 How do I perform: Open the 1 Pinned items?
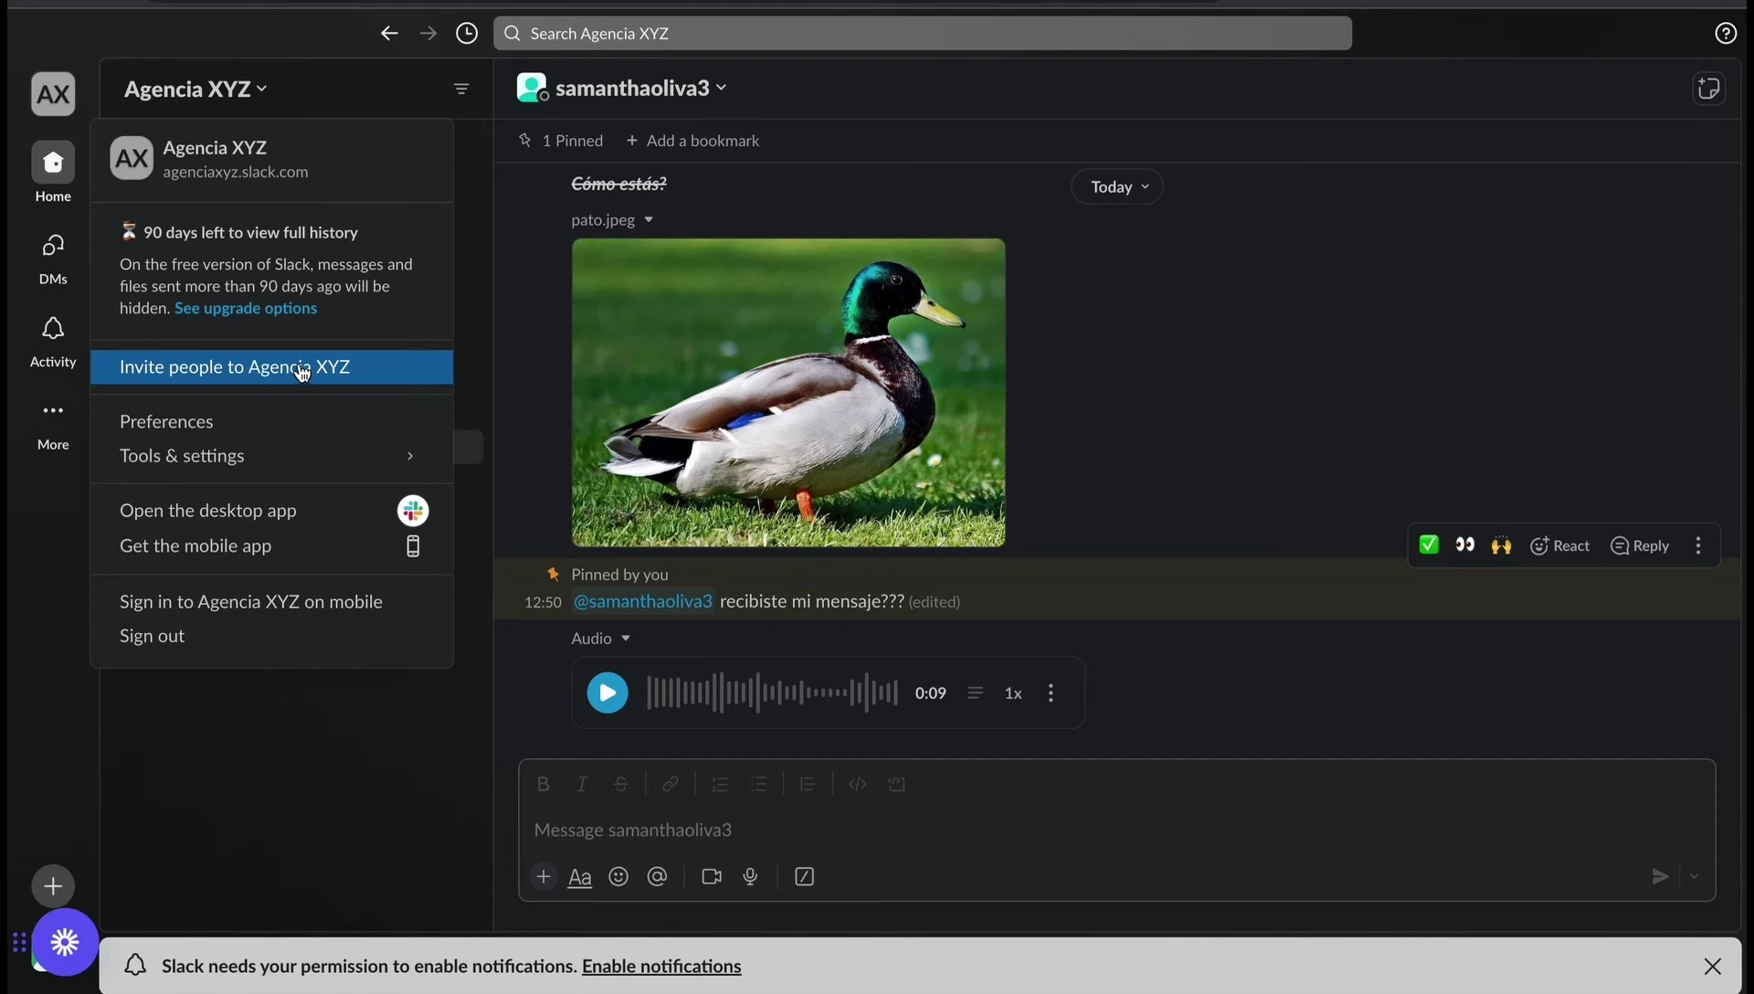[x=561, y=141]
